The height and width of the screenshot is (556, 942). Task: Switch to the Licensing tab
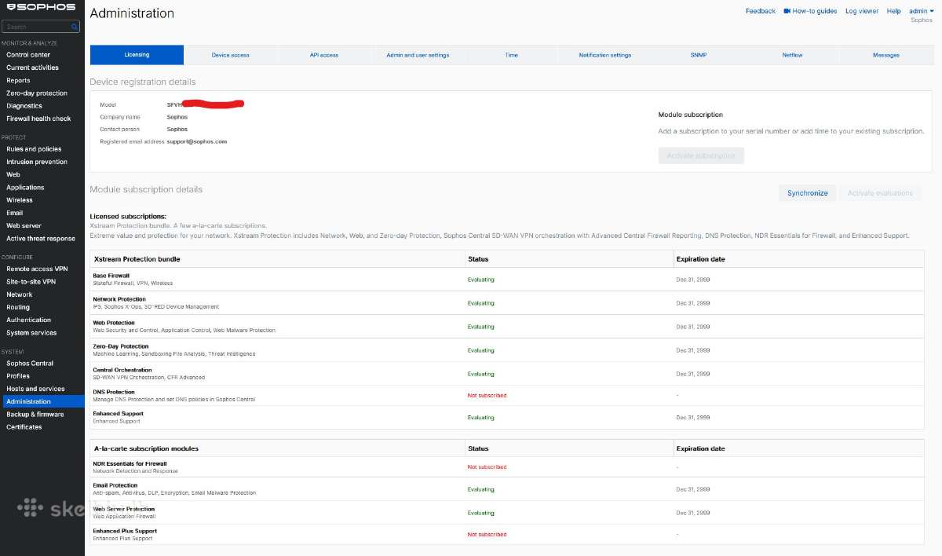[x=137, y=55]
